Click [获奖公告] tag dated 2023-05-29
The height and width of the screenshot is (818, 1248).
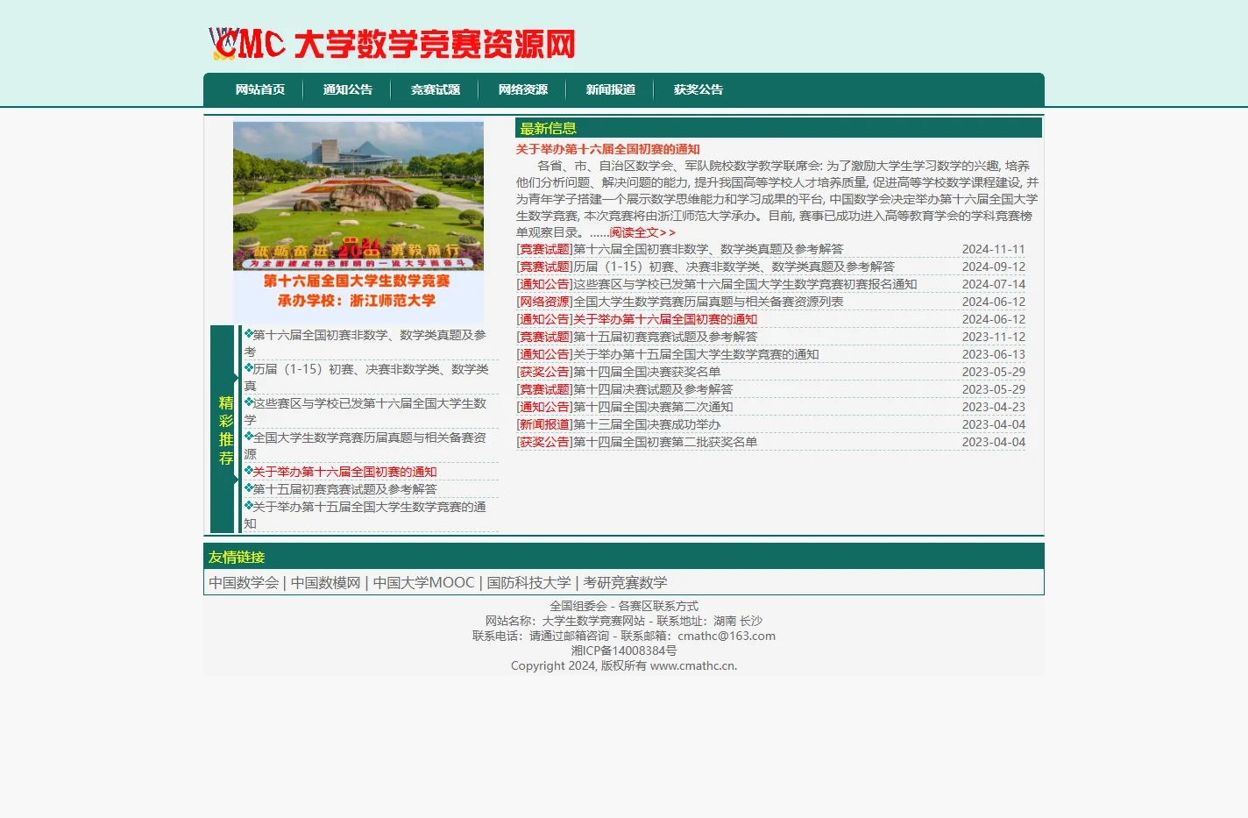pos(545,372)
